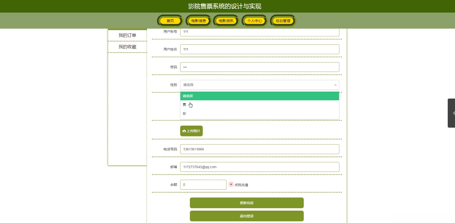Open the 电影信息 nav item

(x=199, y=21)
